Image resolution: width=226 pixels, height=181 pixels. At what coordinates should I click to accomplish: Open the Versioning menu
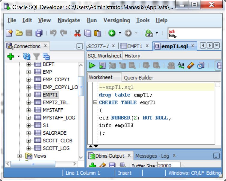point(117,20)
